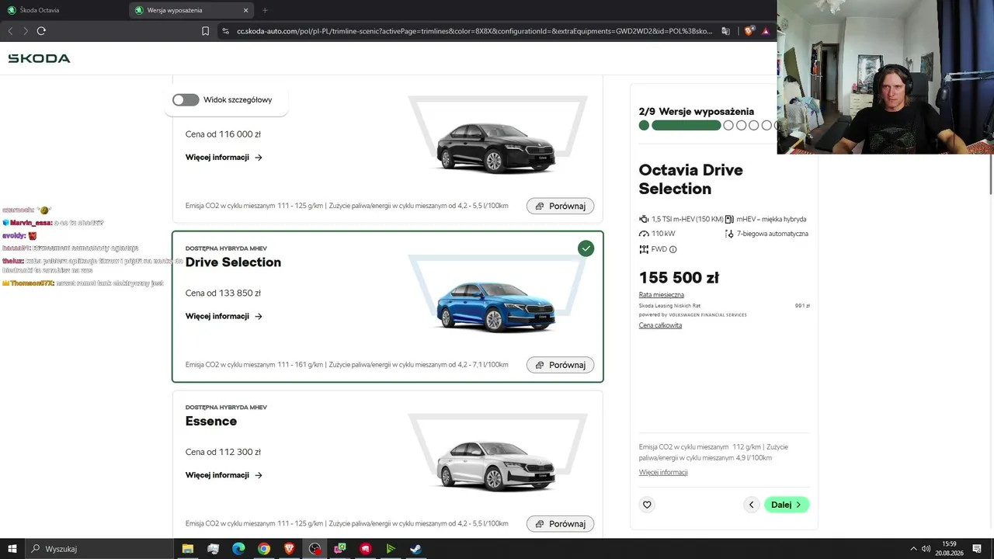Select the black car image in top card

[x=495, y=148]
